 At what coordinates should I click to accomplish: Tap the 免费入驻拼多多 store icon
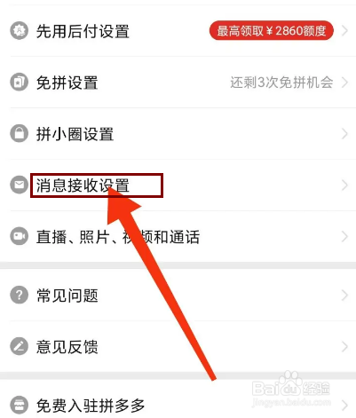click(x=20, y=405)
